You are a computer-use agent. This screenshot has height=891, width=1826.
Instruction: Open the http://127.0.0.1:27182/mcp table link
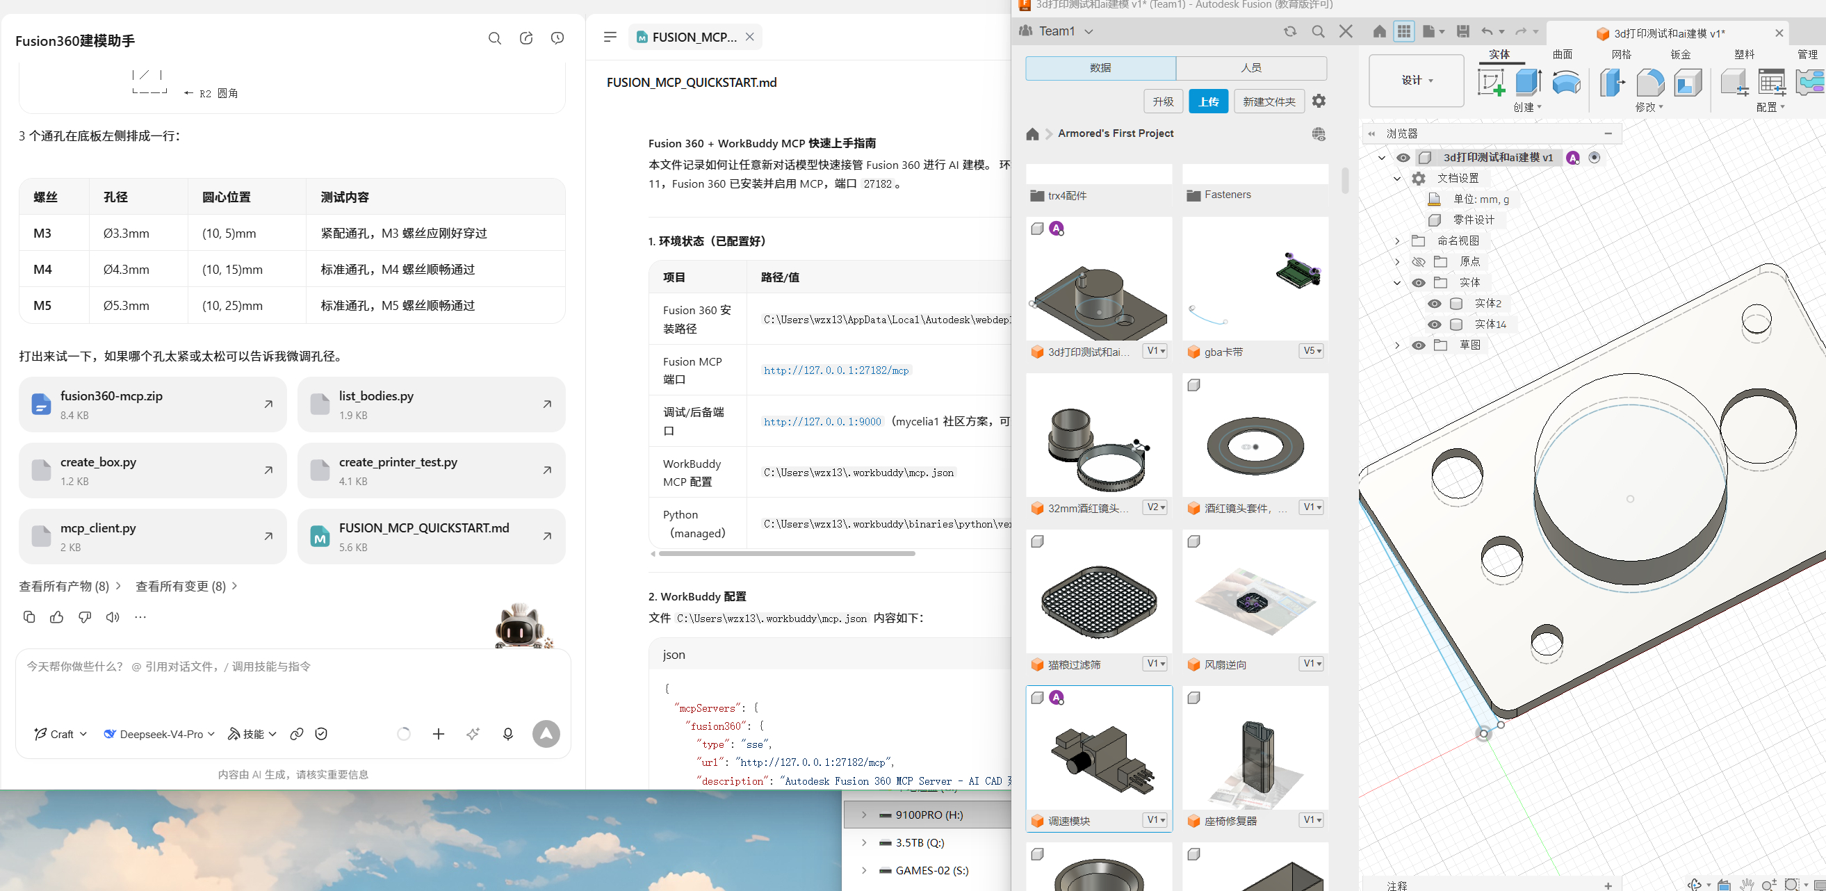[836, 370]
